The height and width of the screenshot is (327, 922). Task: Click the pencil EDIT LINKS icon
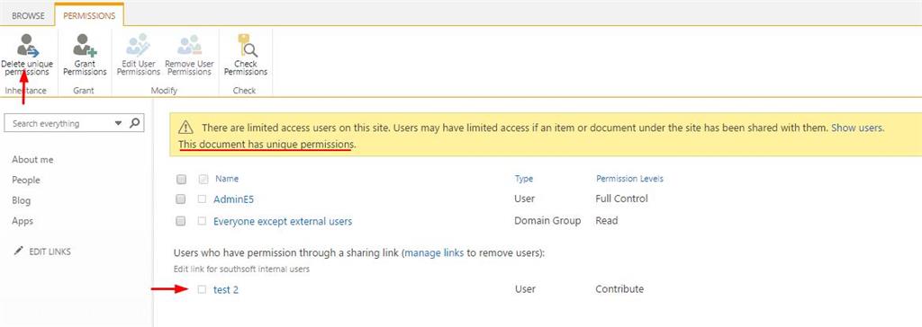[x=18, y=252]
